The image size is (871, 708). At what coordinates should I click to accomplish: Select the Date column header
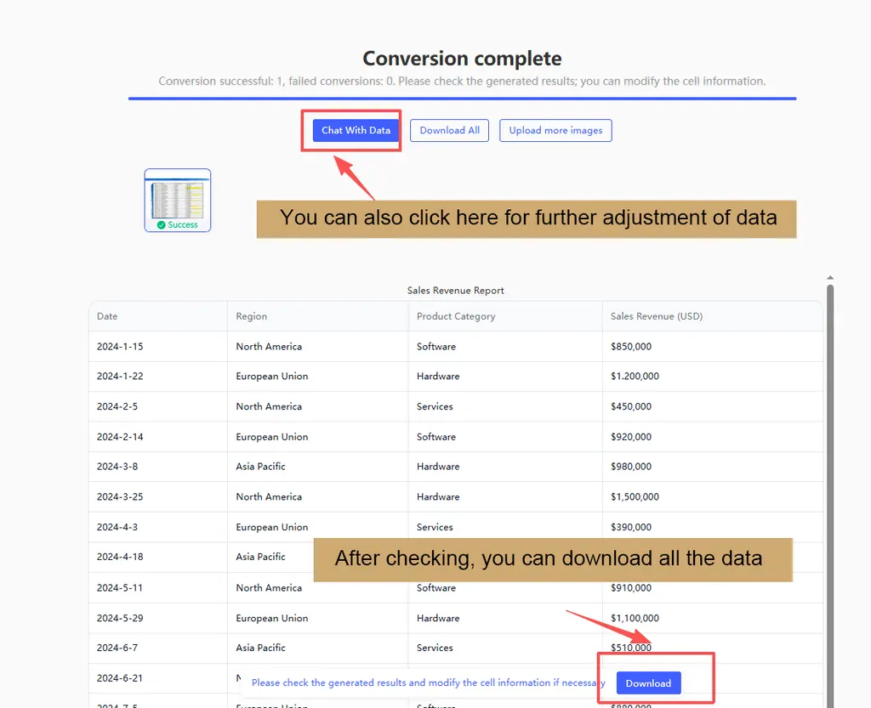pos(107,316)
